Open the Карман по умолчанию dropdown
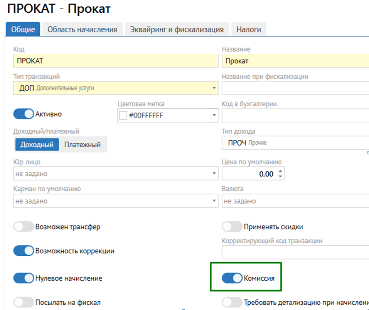 tap(214, 201)
